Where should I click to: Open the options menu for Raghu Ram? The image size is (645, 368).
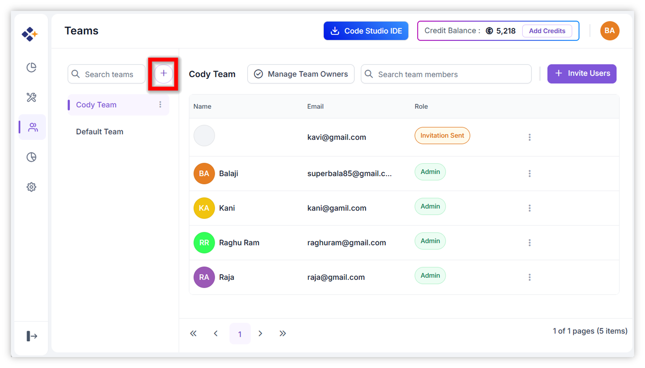coord(530,243)
